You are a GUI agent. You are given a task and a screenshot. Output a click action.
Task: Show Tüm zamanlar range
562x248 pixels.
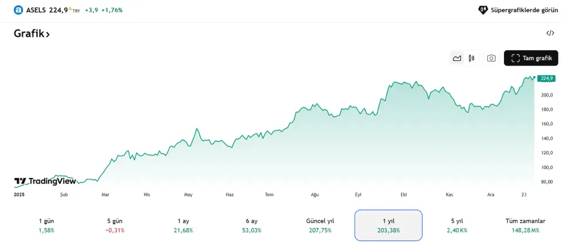point(525,225)
